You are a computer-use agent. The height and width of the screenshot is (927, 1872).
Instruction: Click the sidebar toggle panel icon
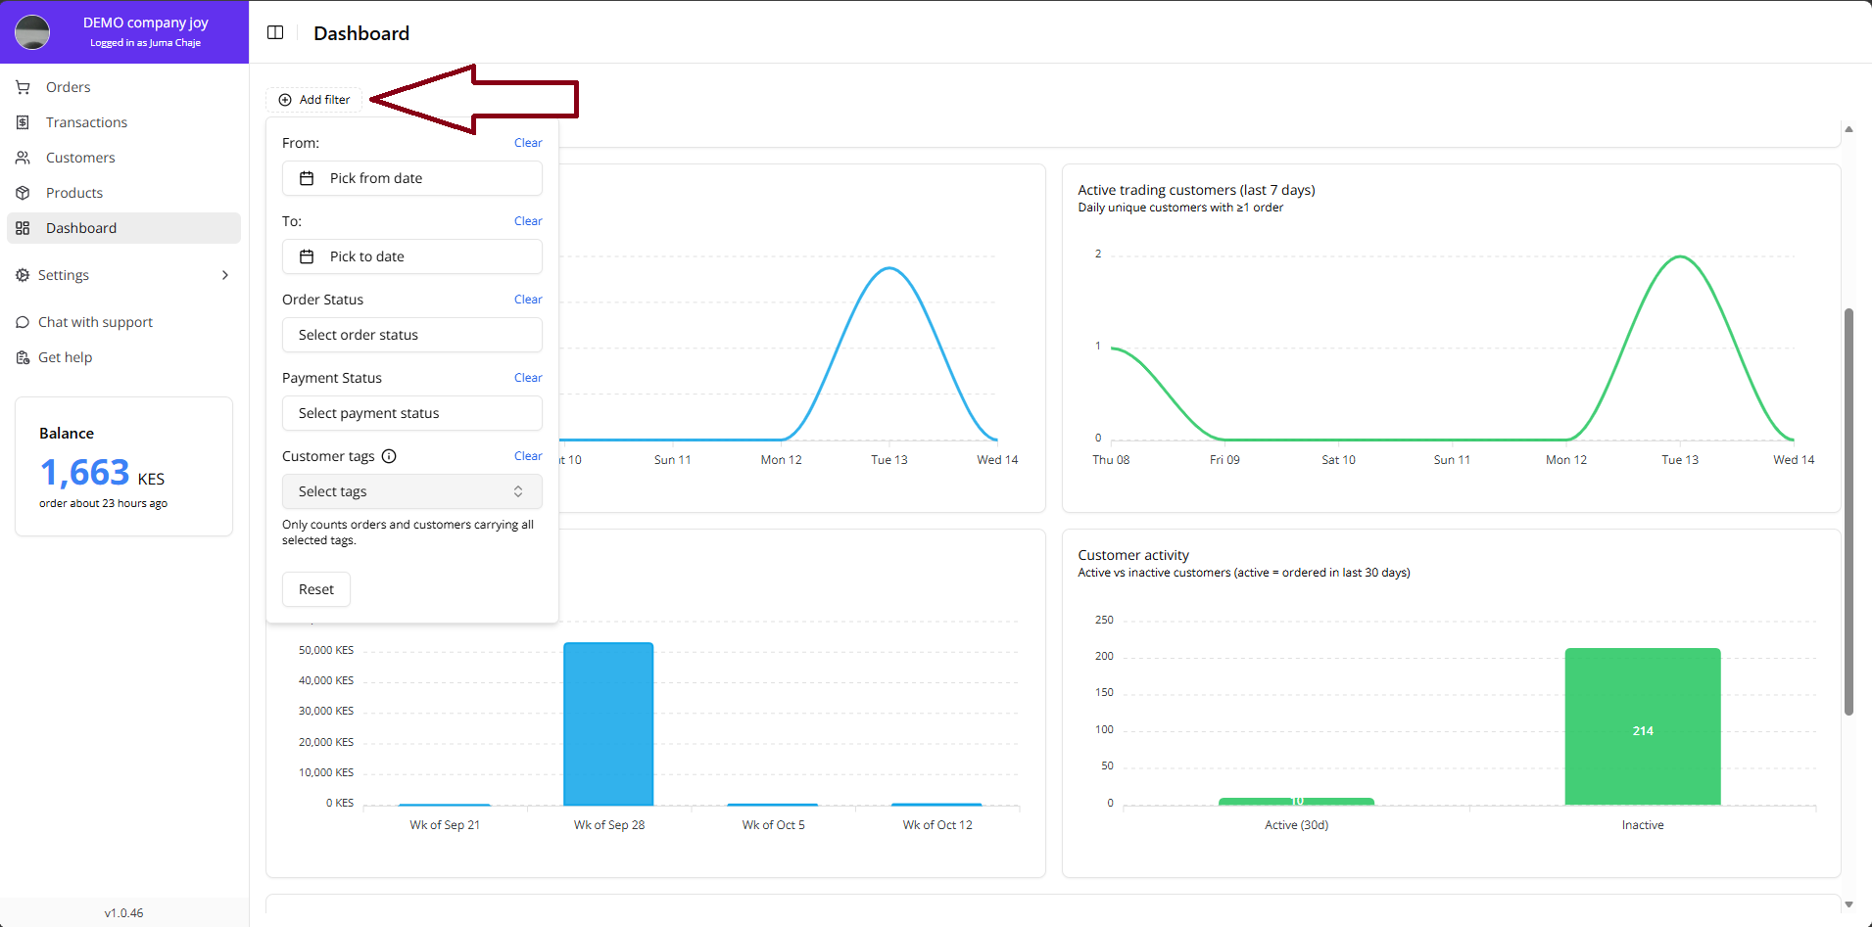275,32
